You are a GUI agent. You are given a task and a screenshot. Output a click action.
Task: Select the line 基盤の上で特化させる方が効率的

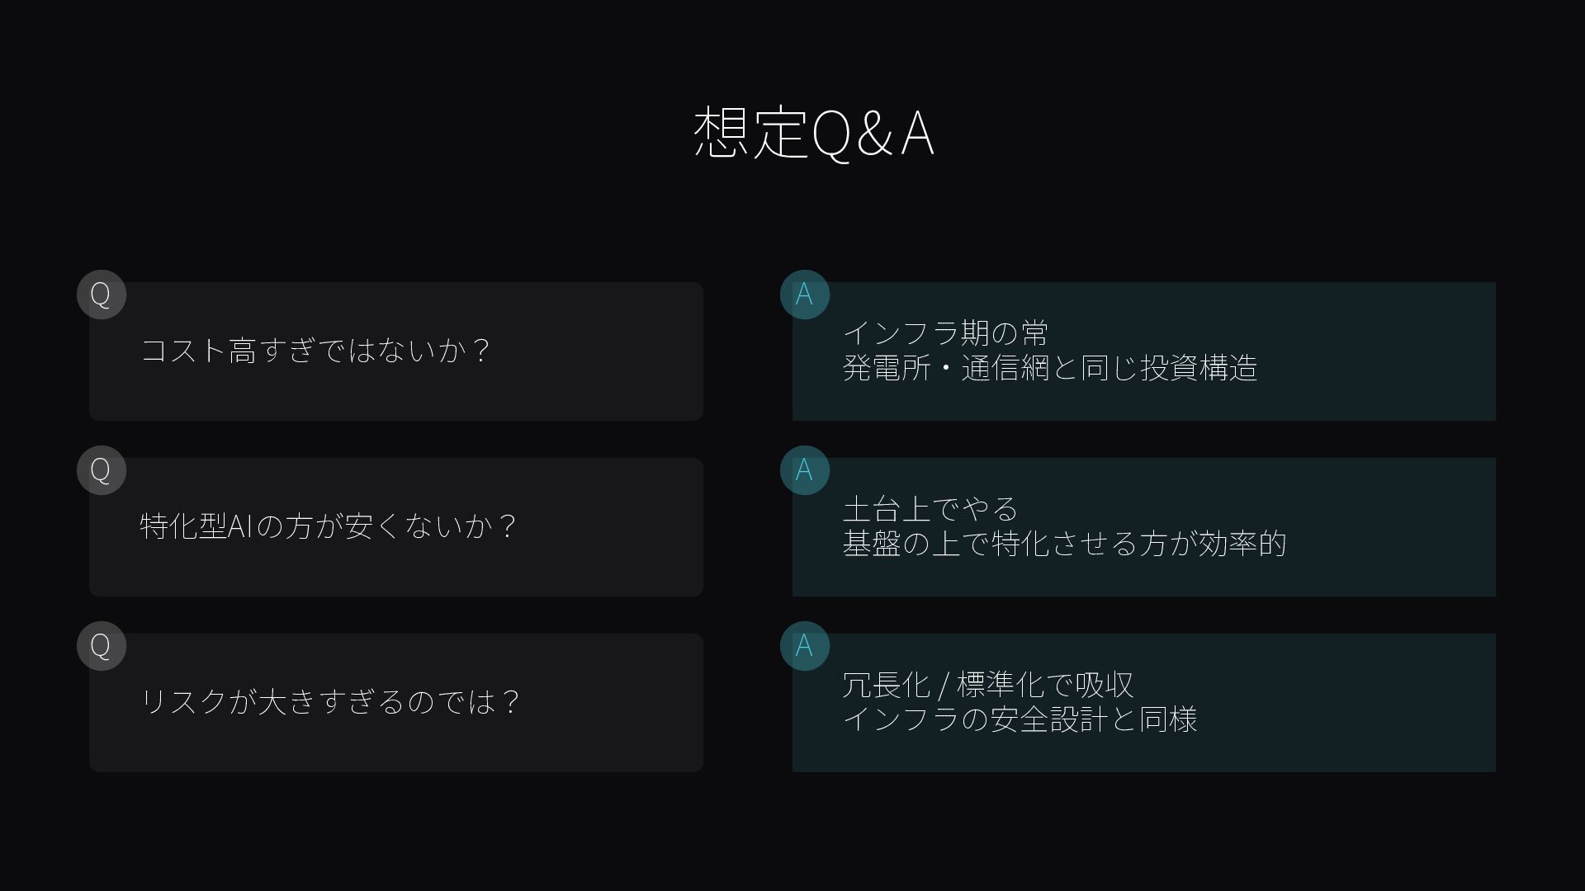coord(1064,544)
